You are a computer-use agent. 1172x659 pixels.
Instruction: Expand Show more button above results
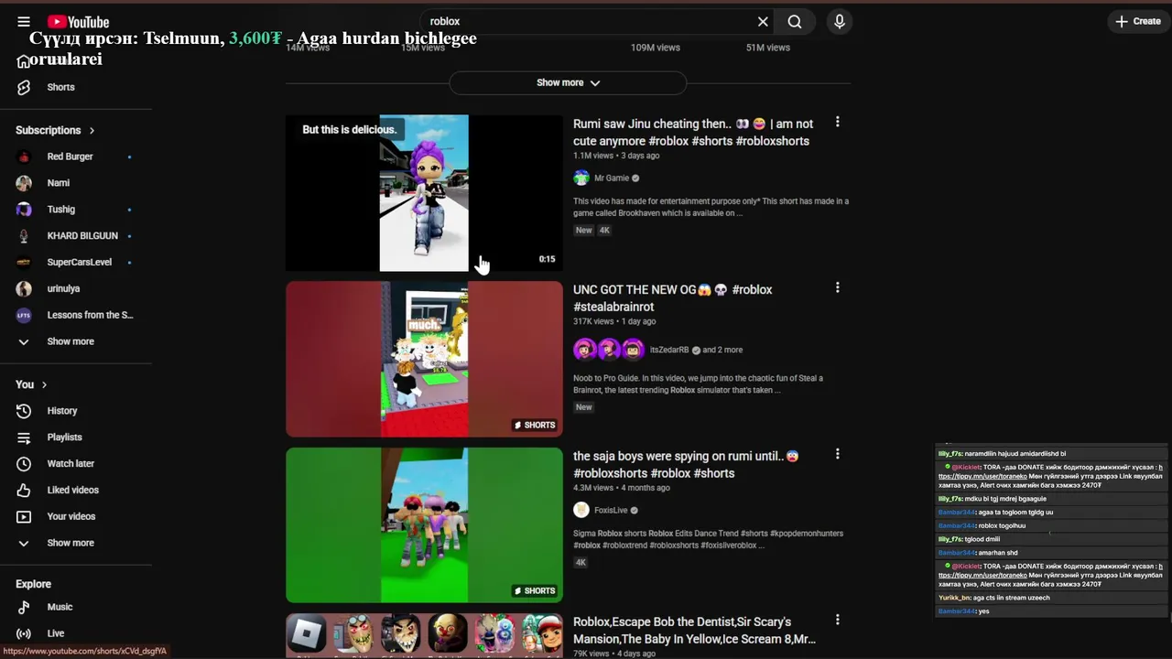pyautogui.click(x=568, y=82)
